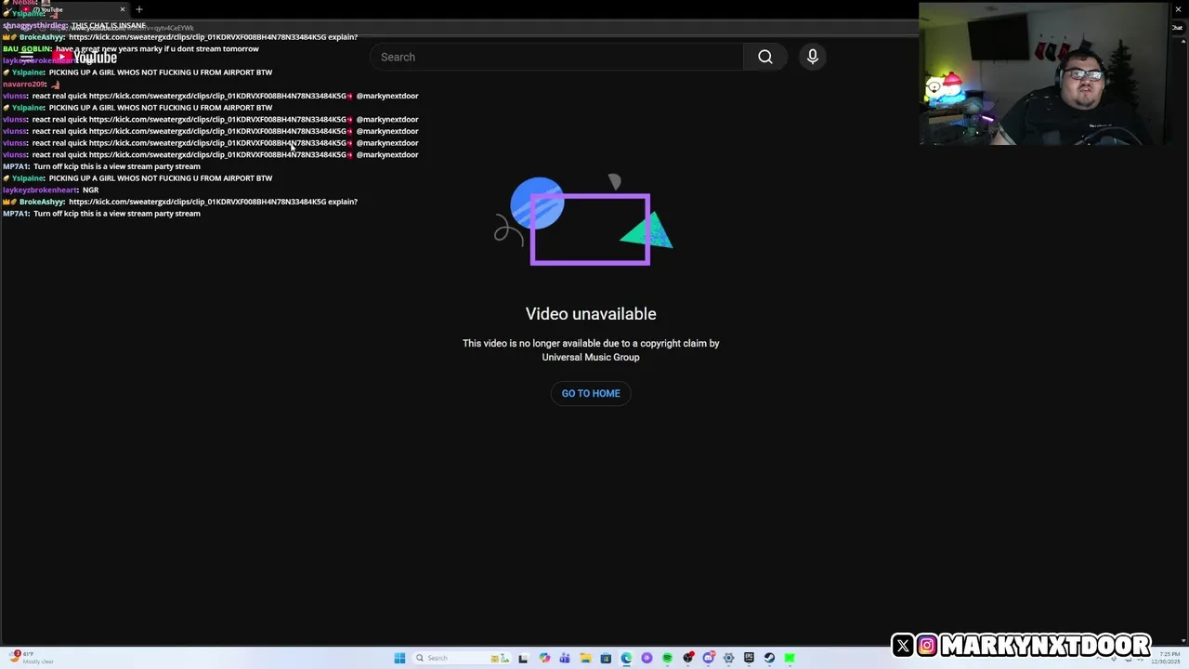Activate voice search microphone icon
Viewport: 1189px width, 669px height.
click(x=813, y=57)
